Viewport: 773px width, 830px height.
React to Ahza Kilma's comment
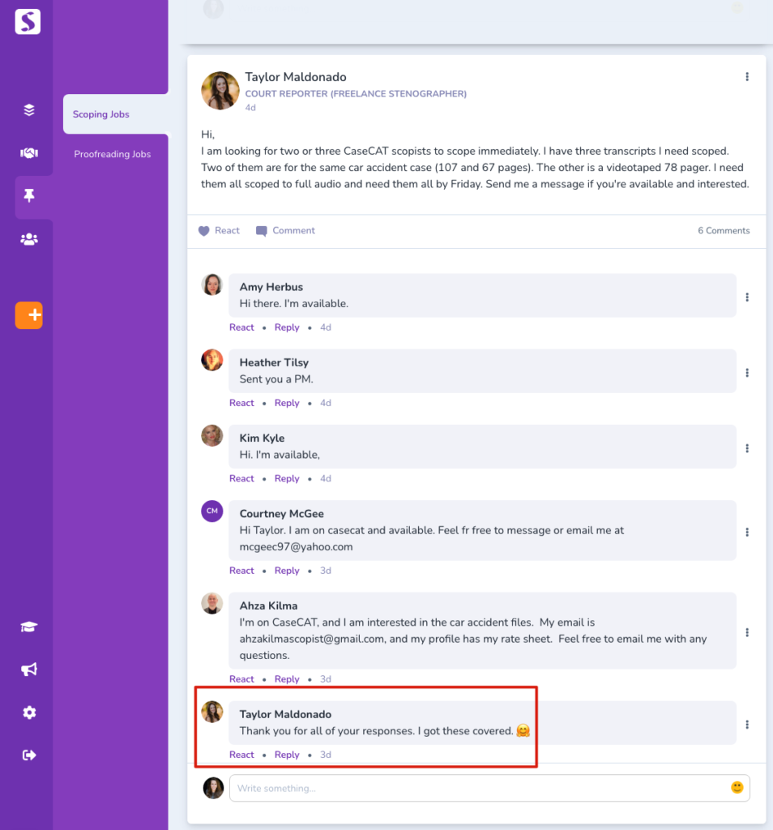pos(241,679)
